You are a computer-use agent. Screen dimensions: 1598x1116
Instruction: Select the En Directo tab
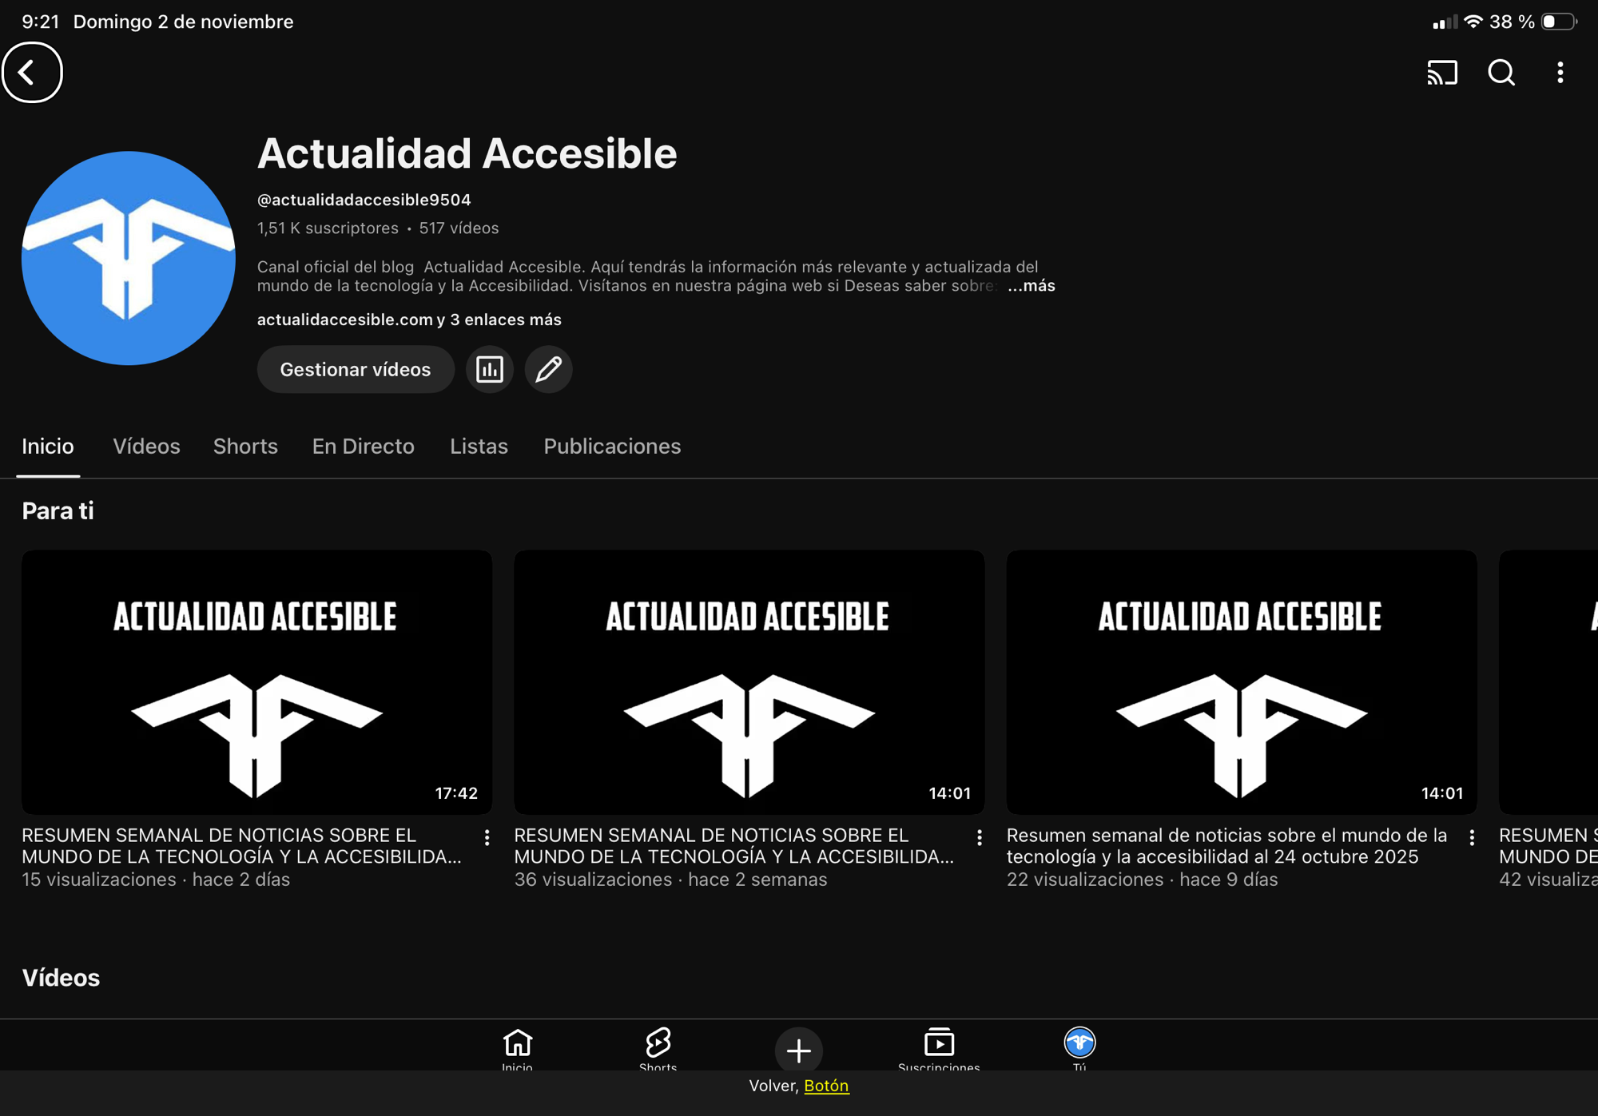[x=364, y=447]
